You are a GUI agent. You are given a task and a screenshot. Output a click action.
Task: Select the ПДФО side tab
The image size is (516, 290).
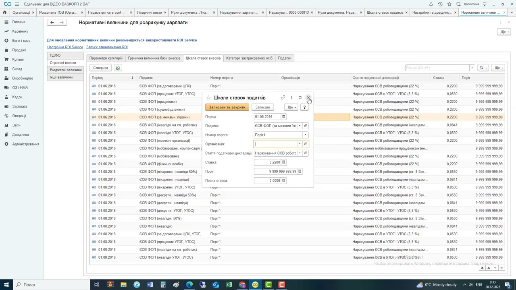(x=65, y=56)
